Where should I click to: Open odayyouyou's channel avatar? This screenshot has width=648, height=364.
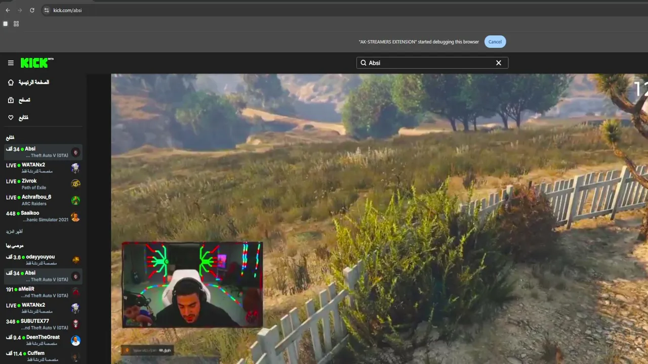coord(75,260)
